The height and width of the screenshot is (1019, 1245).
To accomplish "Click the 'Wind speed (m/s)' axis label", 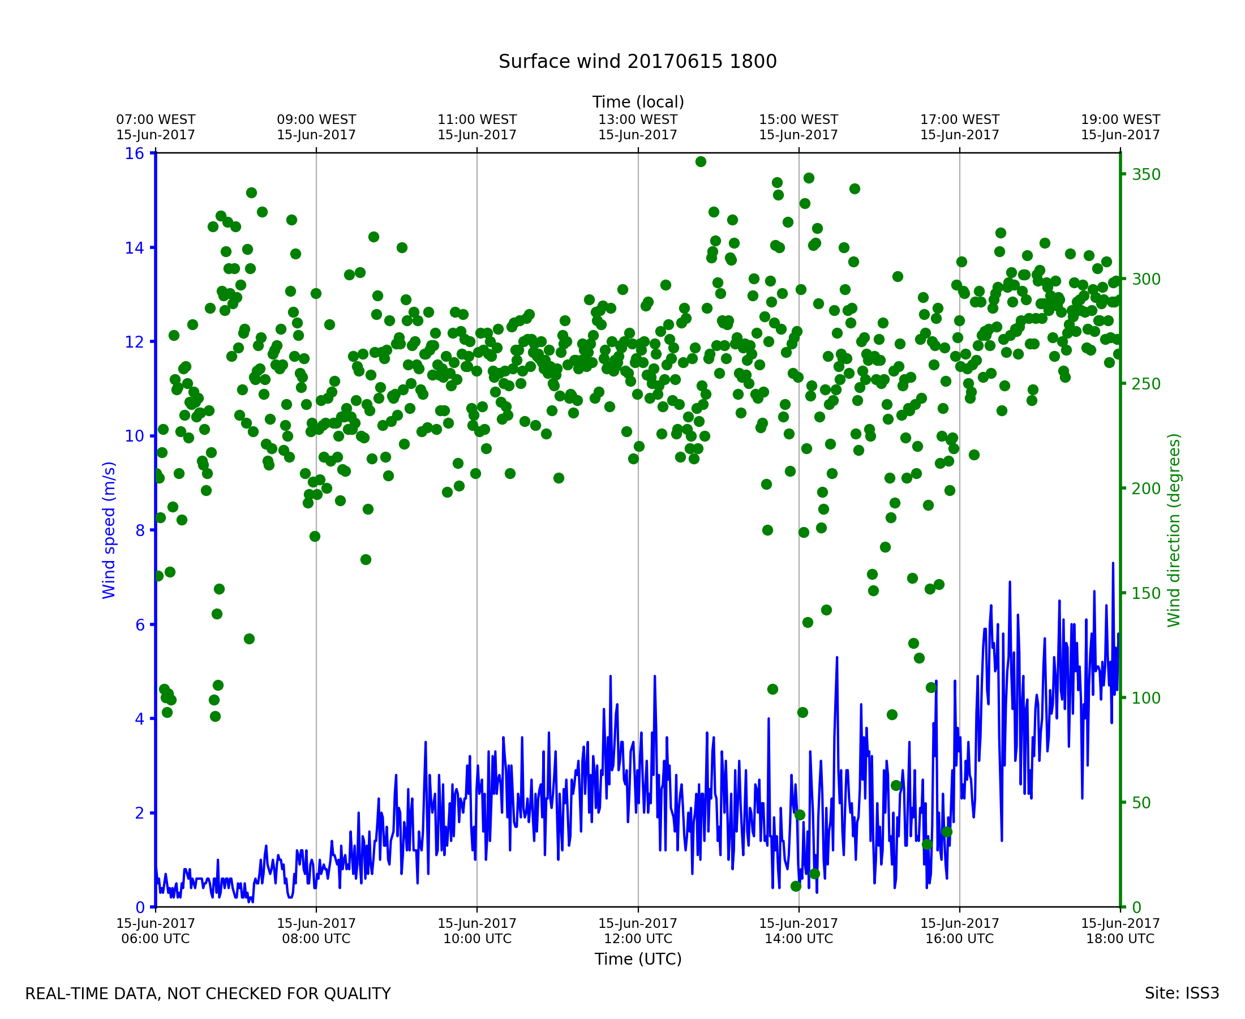I will pyautogui.click(x=109, y=530).
